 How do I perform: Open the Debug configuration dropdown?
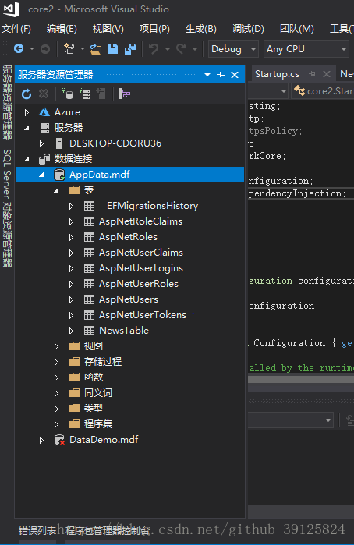233,49
